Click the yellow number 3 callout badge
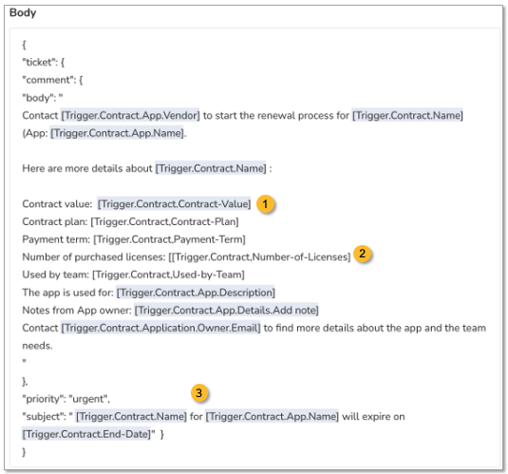Screen dimensions: 508x474 tap(198, 393)
